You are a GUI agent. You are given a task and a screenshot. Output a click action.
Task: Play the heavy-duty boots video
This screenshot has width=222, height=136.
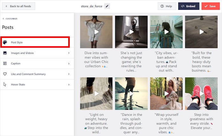[201, 32]
